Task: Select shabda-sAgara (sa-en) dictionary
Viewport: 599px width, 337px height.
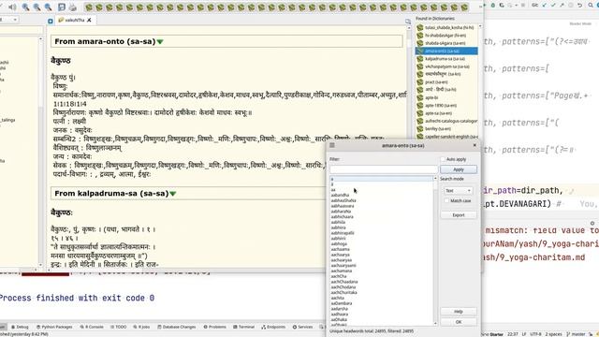Action: pyautogui.click(x=446, y=43)
